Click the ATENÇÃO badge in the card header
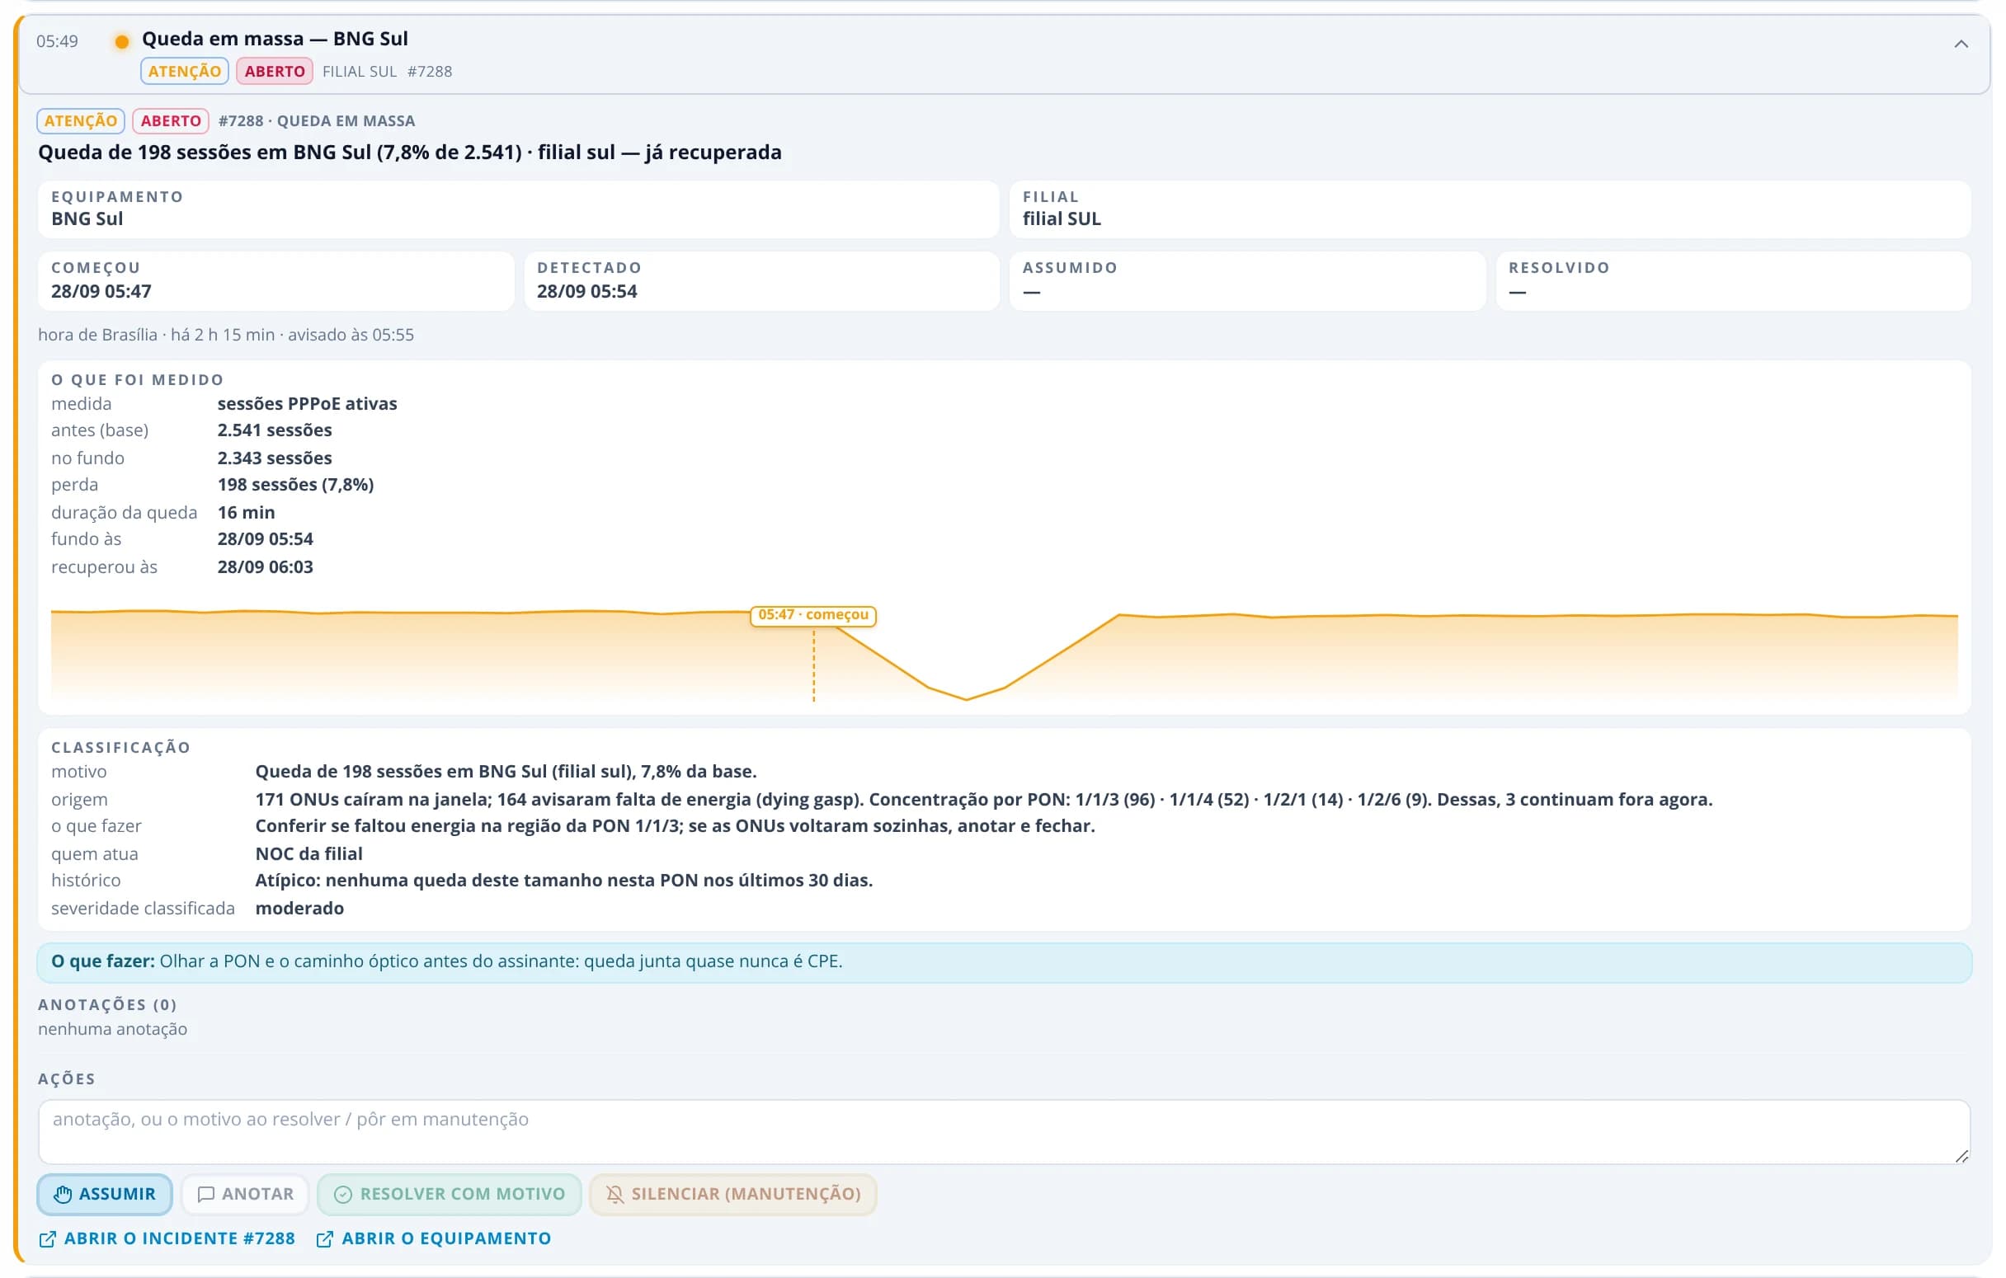The image size is (2006, 1278). coord(184,71)
